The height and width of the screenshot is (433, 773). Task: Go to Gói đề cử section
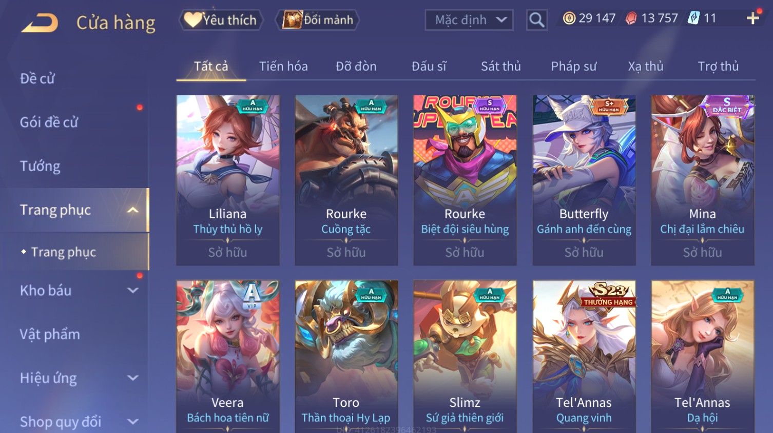(x=49, y=122)
